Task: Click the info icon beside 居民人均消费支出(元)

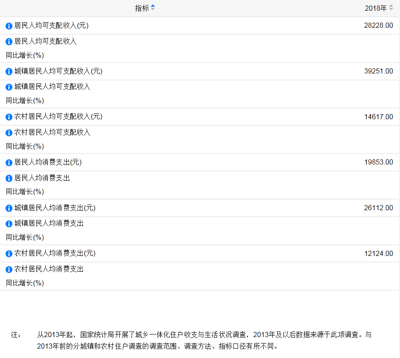Action: 8,162
